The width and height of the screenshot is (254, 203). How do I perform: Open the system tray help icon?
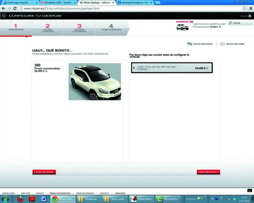coord(217,199)
